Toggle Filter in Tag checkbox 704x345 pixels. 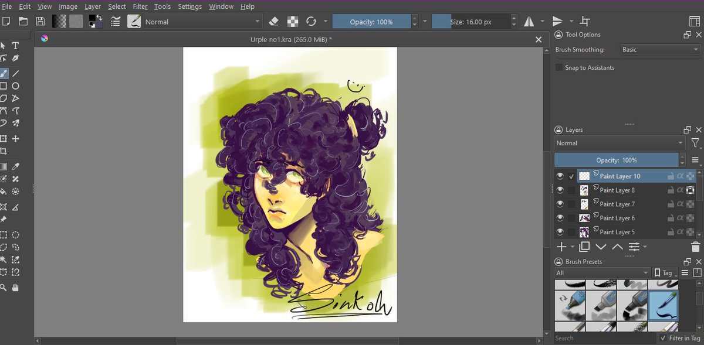[663, 338]
